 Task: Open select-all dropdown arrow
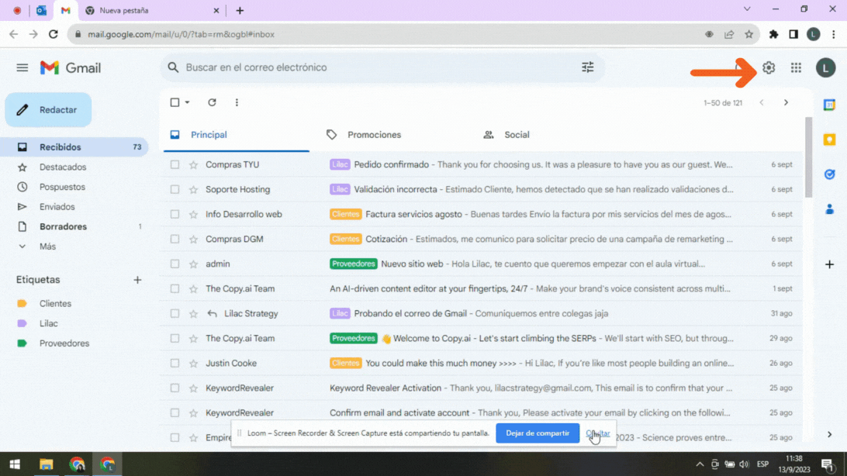pyautogui.click(x=188, y=102)
